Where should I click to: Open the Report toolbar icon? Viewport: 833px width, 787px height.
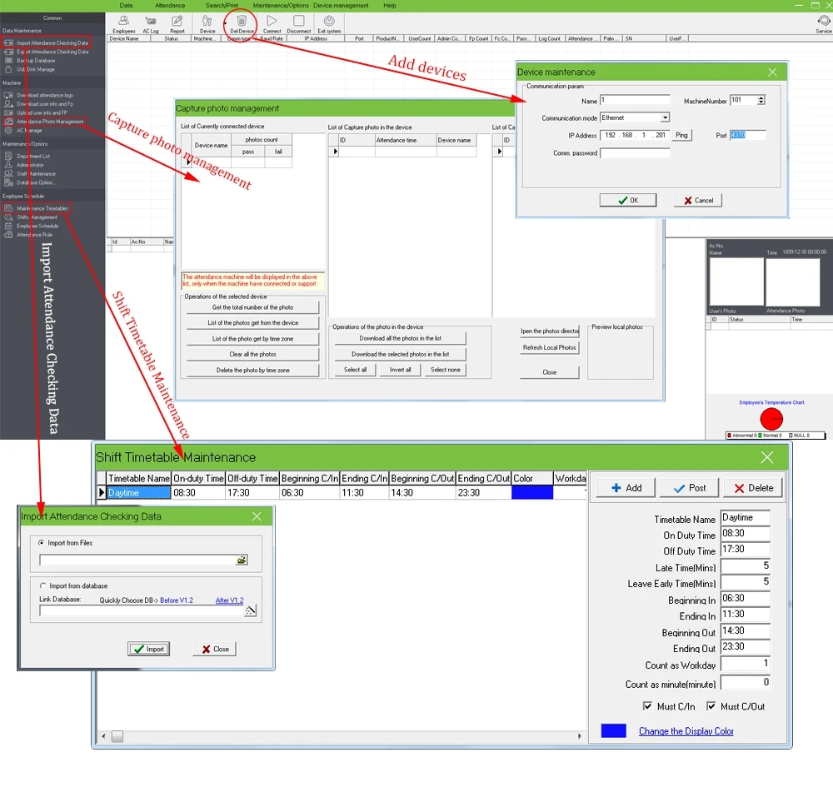[x=177, y=22]
